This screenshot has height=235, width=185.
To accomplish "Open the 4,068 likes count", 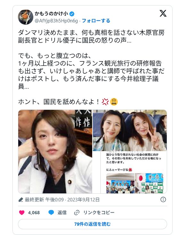I will [34, 213].
